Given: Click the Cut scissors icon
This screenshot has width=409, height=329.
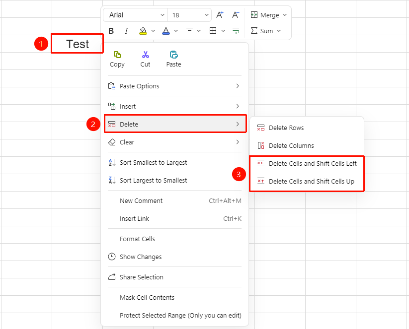Looking at the screenshot, I should click(146, 55).
